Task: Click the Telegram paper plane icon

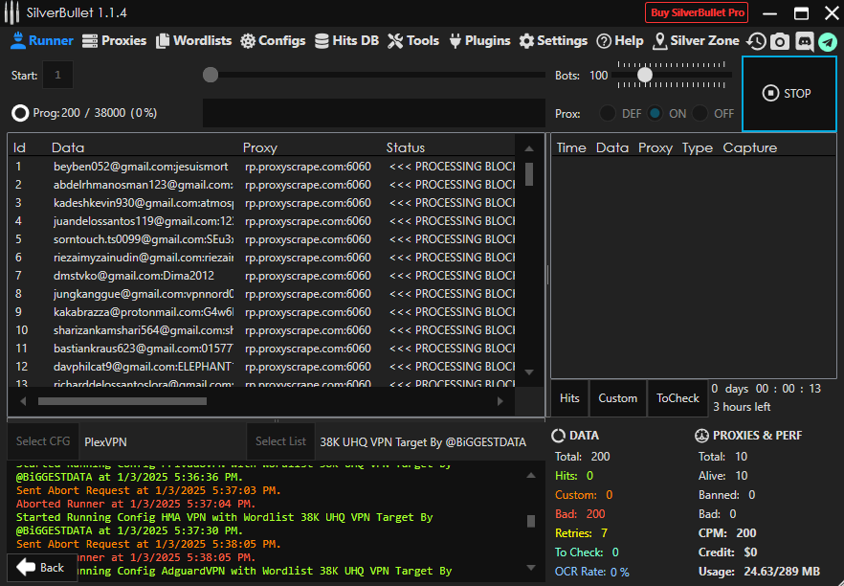Action: (x=827, y=41)
